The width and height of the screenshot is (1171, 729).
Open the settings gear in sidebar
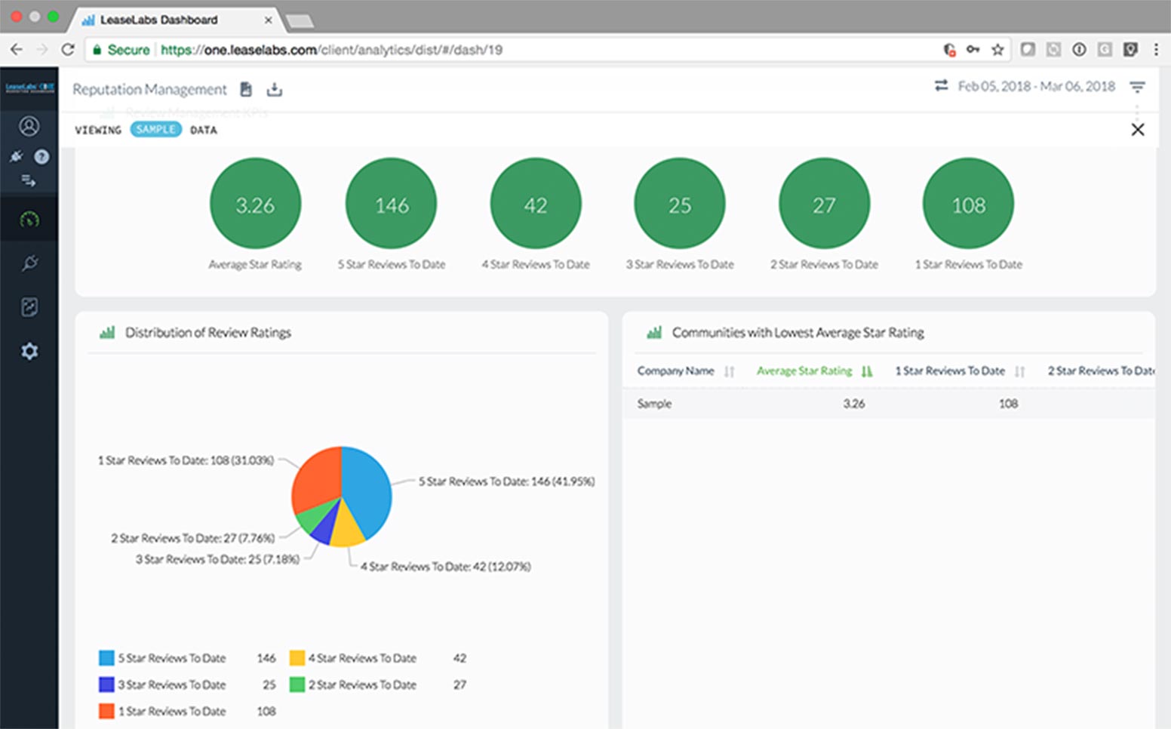pyautogui.click(x=29, y=351)
